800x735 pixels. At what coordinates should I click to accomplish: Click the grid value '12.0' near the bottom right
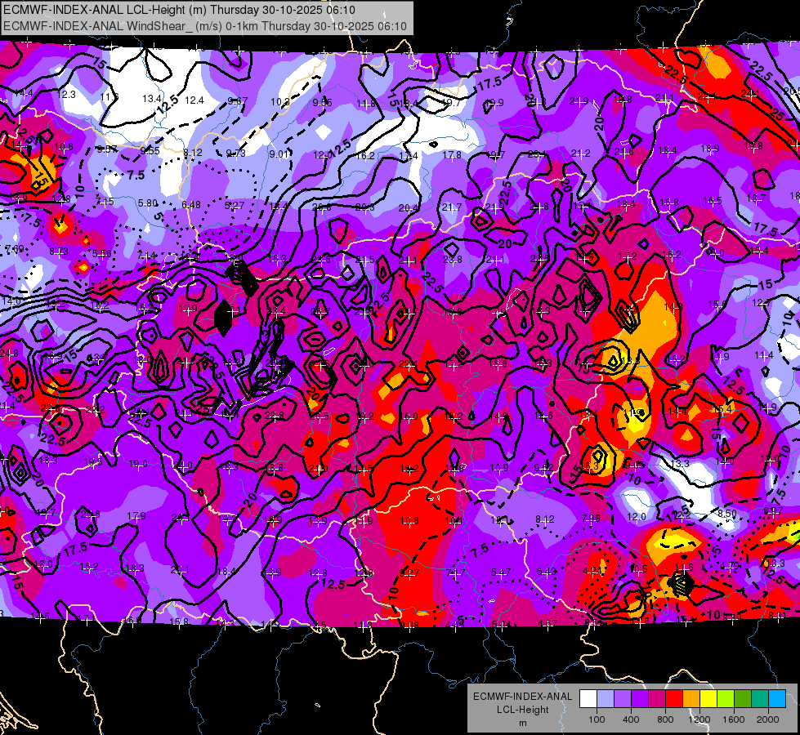click(637, 517)
